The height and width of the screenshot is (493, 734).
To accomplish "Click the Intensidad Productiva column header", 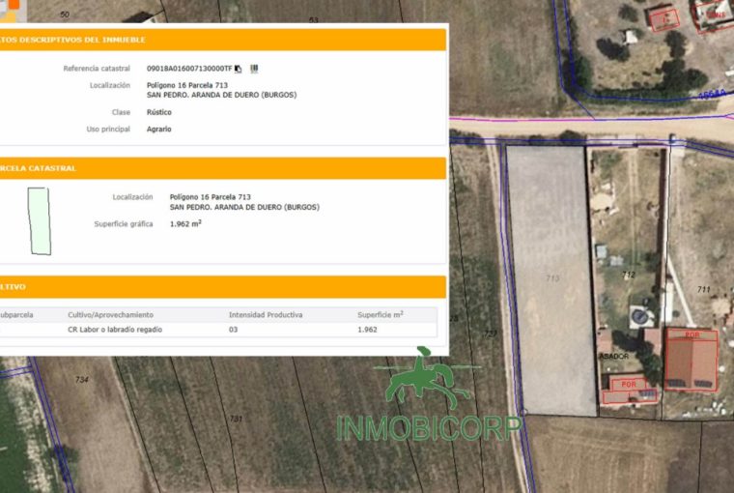I will 266,315.
